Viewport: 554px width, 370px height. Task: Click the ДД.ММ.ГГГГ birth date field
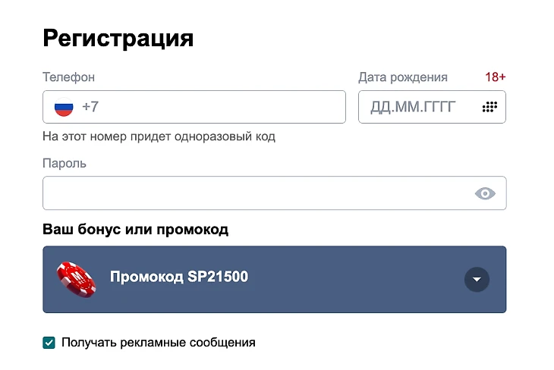[413, 107]
